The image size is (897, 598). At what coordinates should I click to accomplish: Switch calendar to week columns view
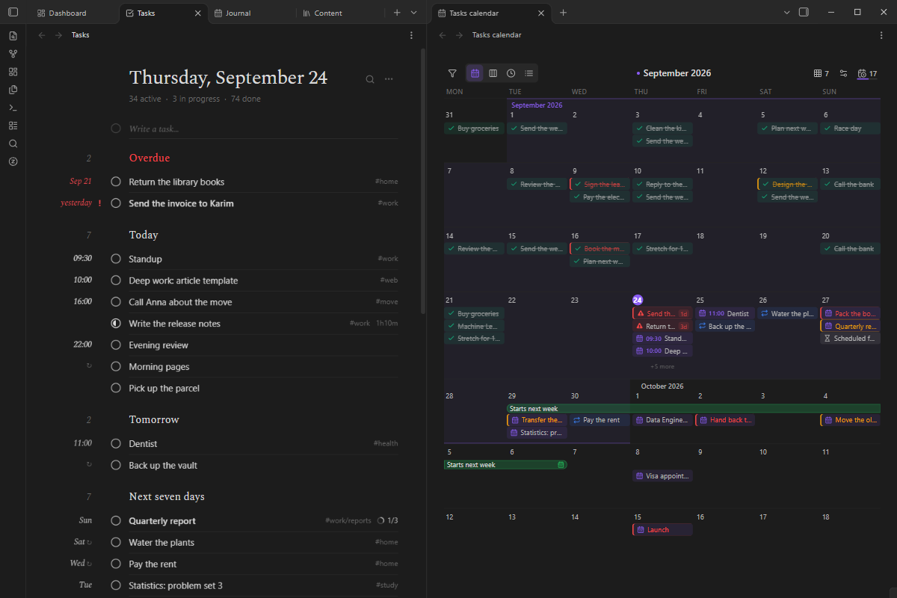pos(493,73)
